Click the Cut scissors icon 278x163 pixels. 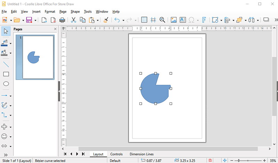pos(73,20)
